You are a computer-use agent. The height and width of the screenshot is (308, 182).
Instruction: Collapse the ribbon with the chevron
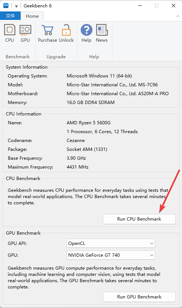[178, 16]
